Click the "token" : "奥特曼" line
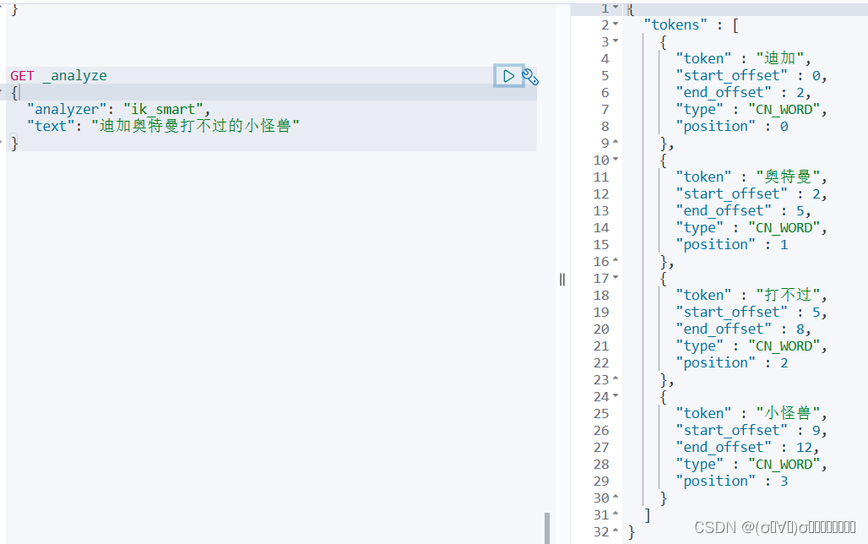 [751, 177]
